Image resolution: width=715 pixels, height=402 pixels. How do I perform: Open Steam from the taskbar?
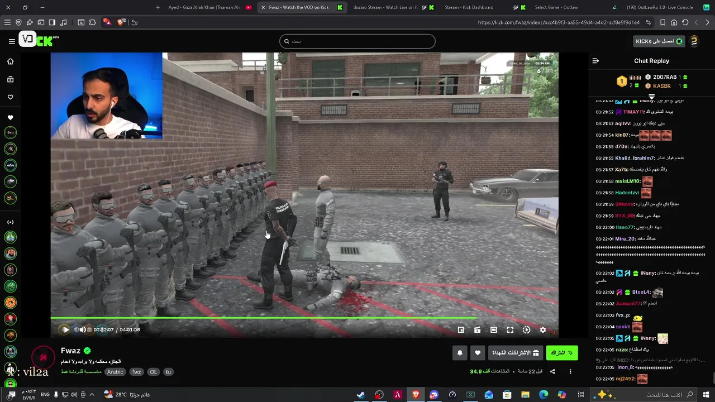(361, 395)
